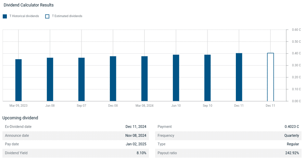Click the Pay date value Jan 02, 2025
The image size is (305, 159).
(136, 144)
